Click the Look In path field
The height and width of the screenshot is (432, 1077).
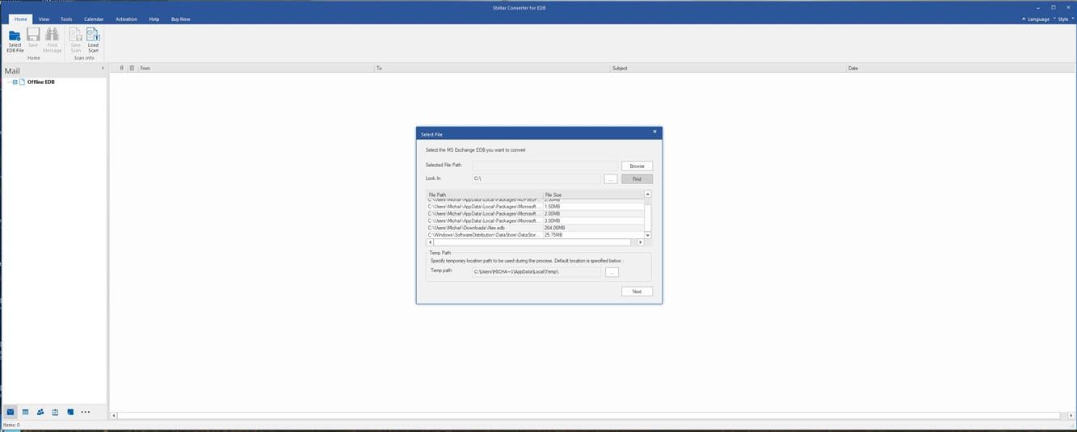(536, 178)
